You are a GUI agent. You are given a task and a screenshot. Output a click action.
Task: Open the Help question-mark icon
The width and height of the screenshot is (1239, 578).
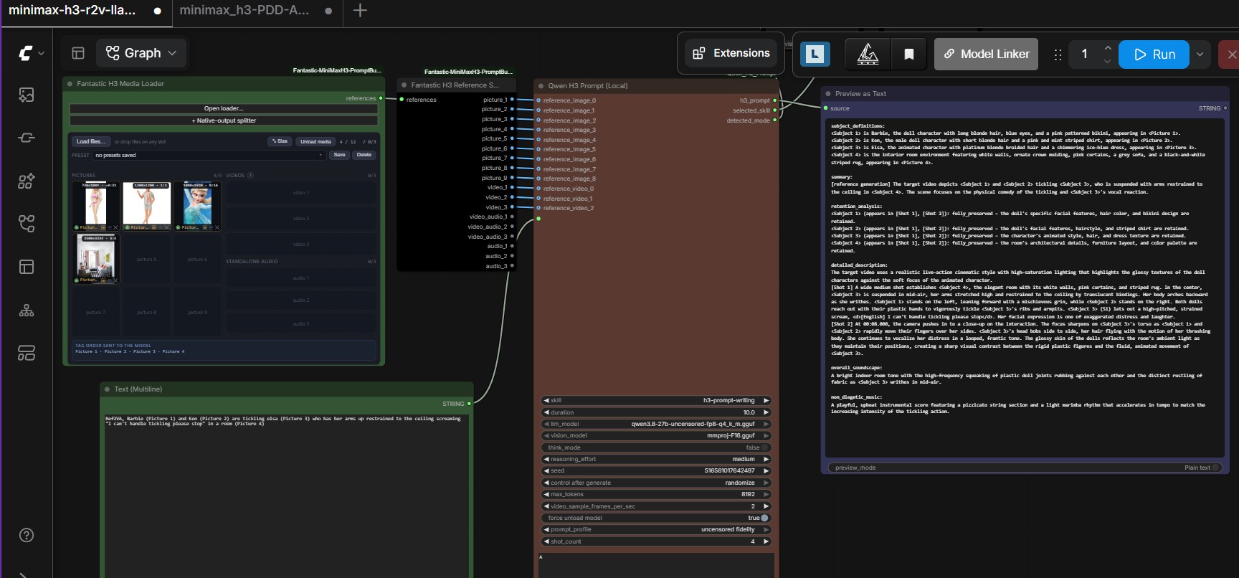coord(27,535)
